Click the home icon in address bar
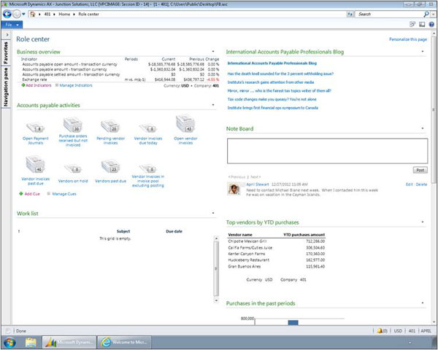438x350 pixels. click(33, 15)
